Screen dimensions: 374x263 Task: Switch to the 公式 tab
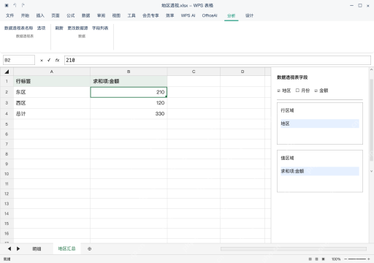(71, 15)
